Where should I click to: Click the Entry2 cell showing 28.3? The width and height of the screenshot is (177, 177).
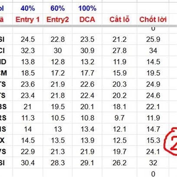(x=58, y=162)
